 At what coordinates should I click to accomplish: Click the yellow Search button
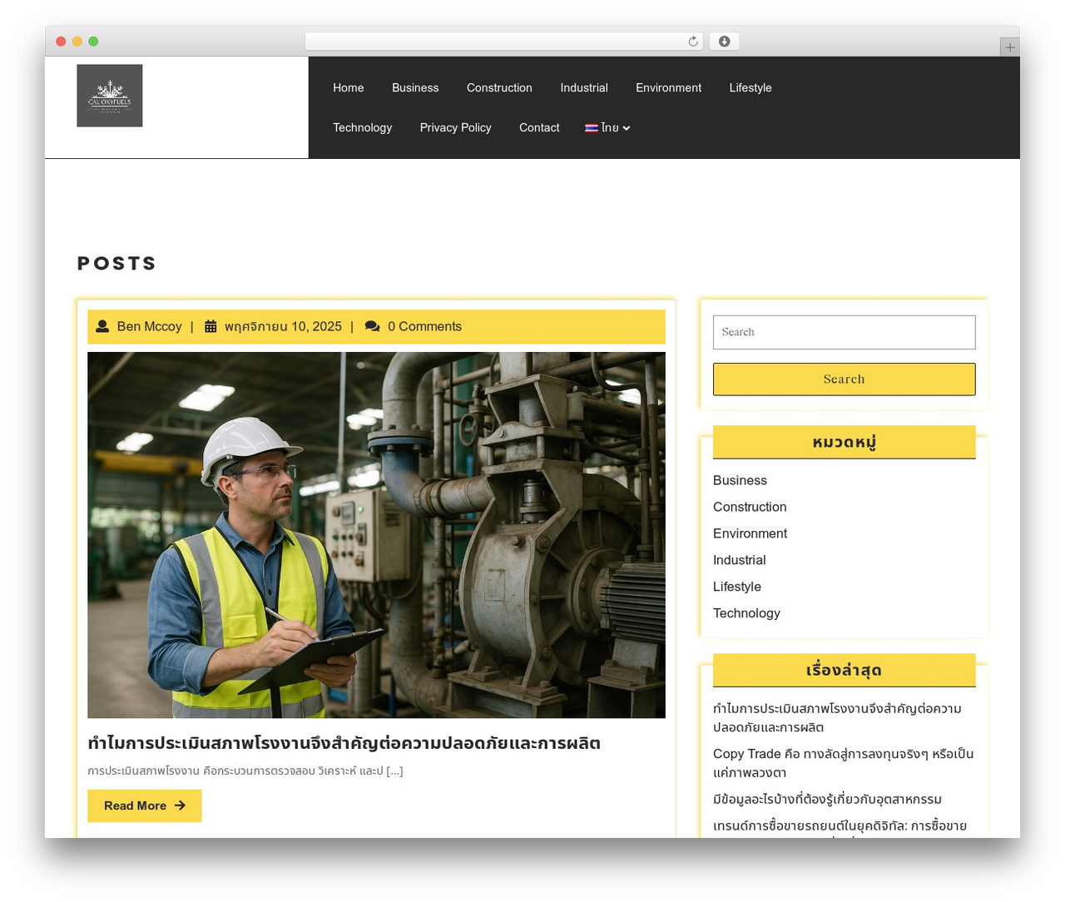click(x=845, y=379)
